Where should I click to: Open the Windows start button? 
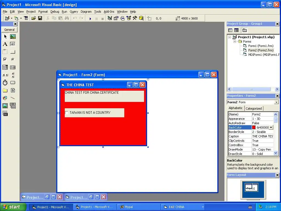[13, 207]
